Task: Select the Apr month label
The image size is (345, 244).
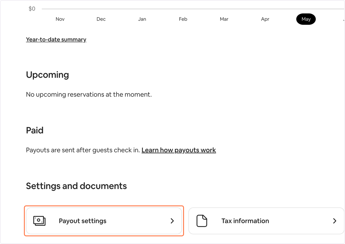Action: pos(265,19)
